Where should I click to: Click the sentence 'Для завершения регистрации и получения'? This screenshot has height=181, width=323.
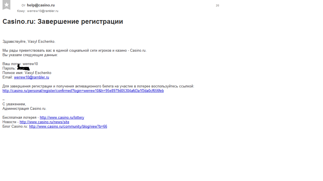tap(98, 86)
